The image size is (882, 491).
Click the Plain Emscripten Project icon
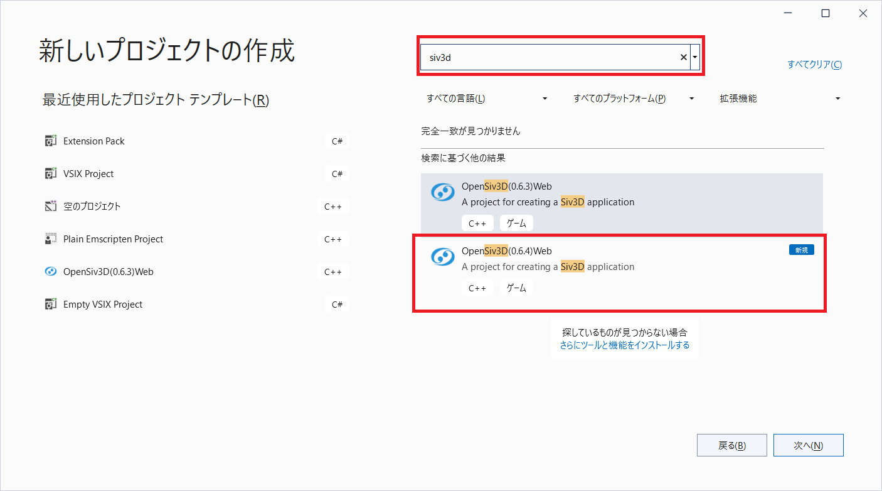point(51,239)
